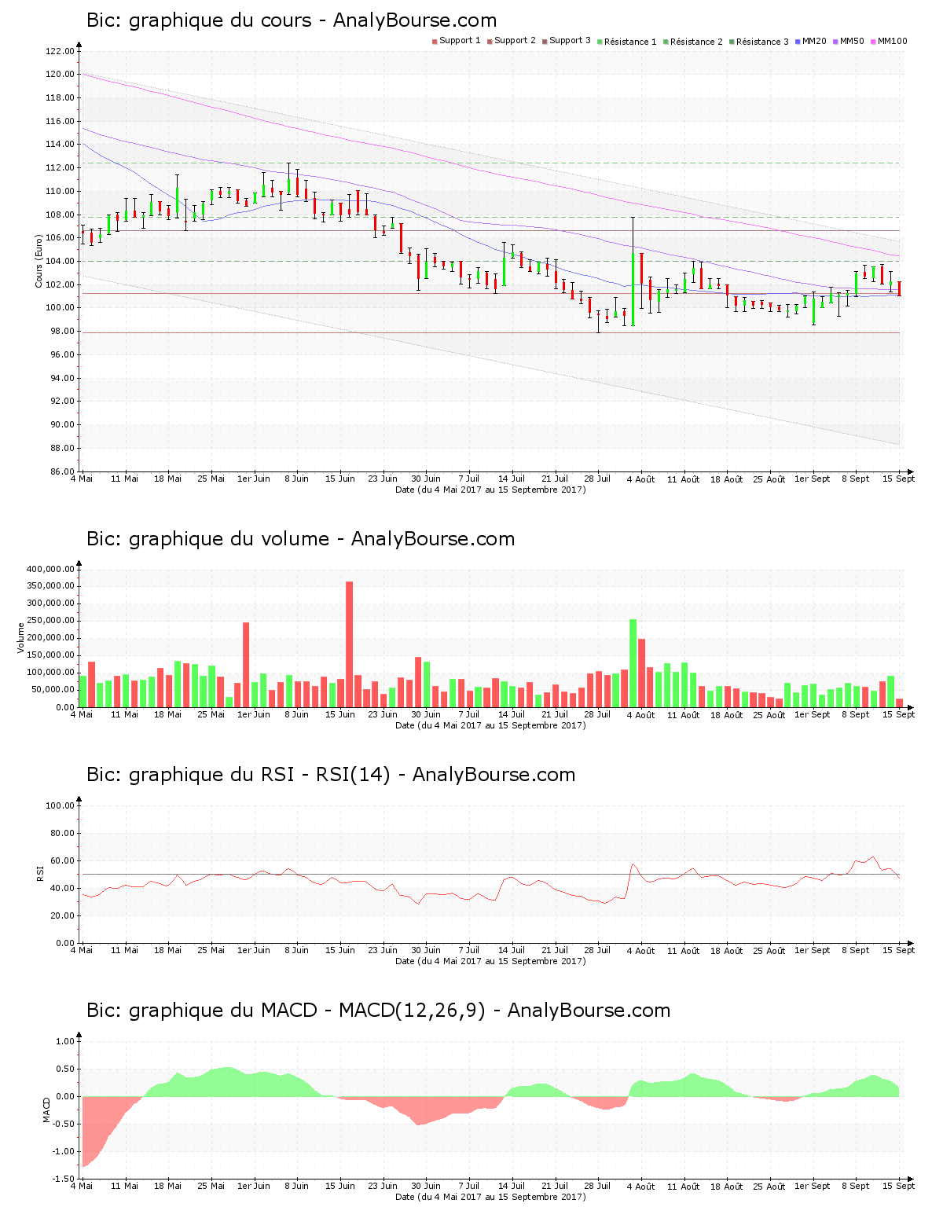Screen dimensions: 943x1218
Task: Click the MACD chart title 'MACD(12,26,9)'
Action: coord(412,1011)
